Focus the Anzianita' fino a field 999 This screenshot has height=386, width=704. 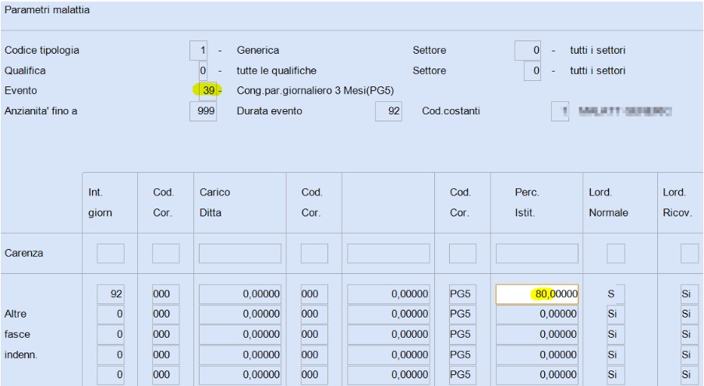tap(203, 111)
